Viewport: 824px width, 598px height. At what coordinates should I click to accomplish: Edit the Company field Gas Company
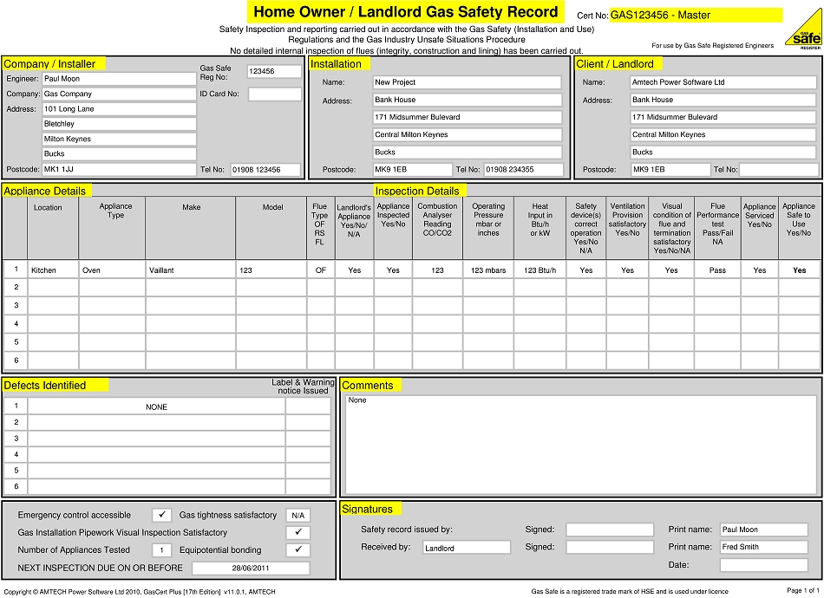point(120,94)
